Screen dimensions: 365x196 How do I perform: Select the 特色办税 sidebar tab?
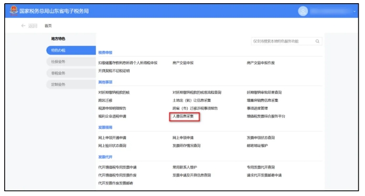click(71, 50)
